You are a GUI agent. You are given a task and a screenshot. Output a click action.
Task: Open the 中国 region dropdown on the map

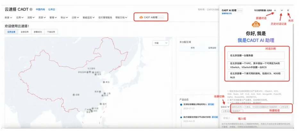[161, 43]
